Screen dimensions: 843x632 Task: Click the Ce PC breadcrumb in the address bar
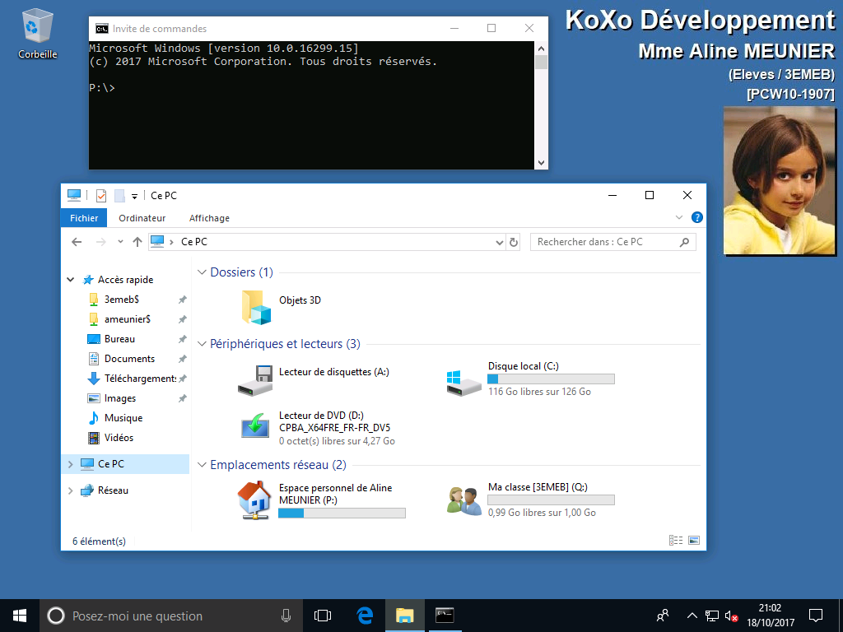pos(194,243)
